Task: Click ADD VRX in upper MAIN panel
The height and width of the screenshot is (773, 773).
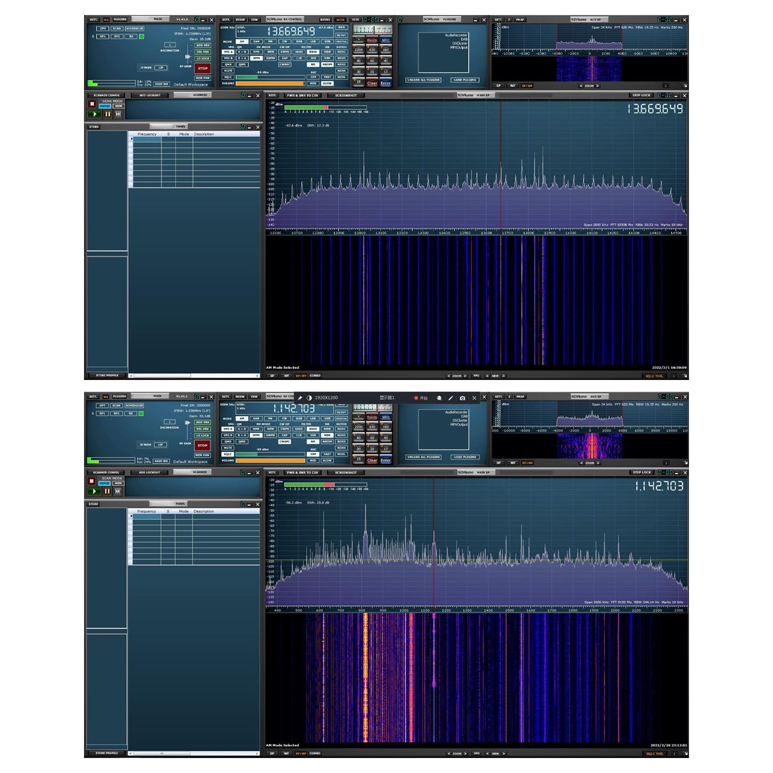Action: click(203, 45)
